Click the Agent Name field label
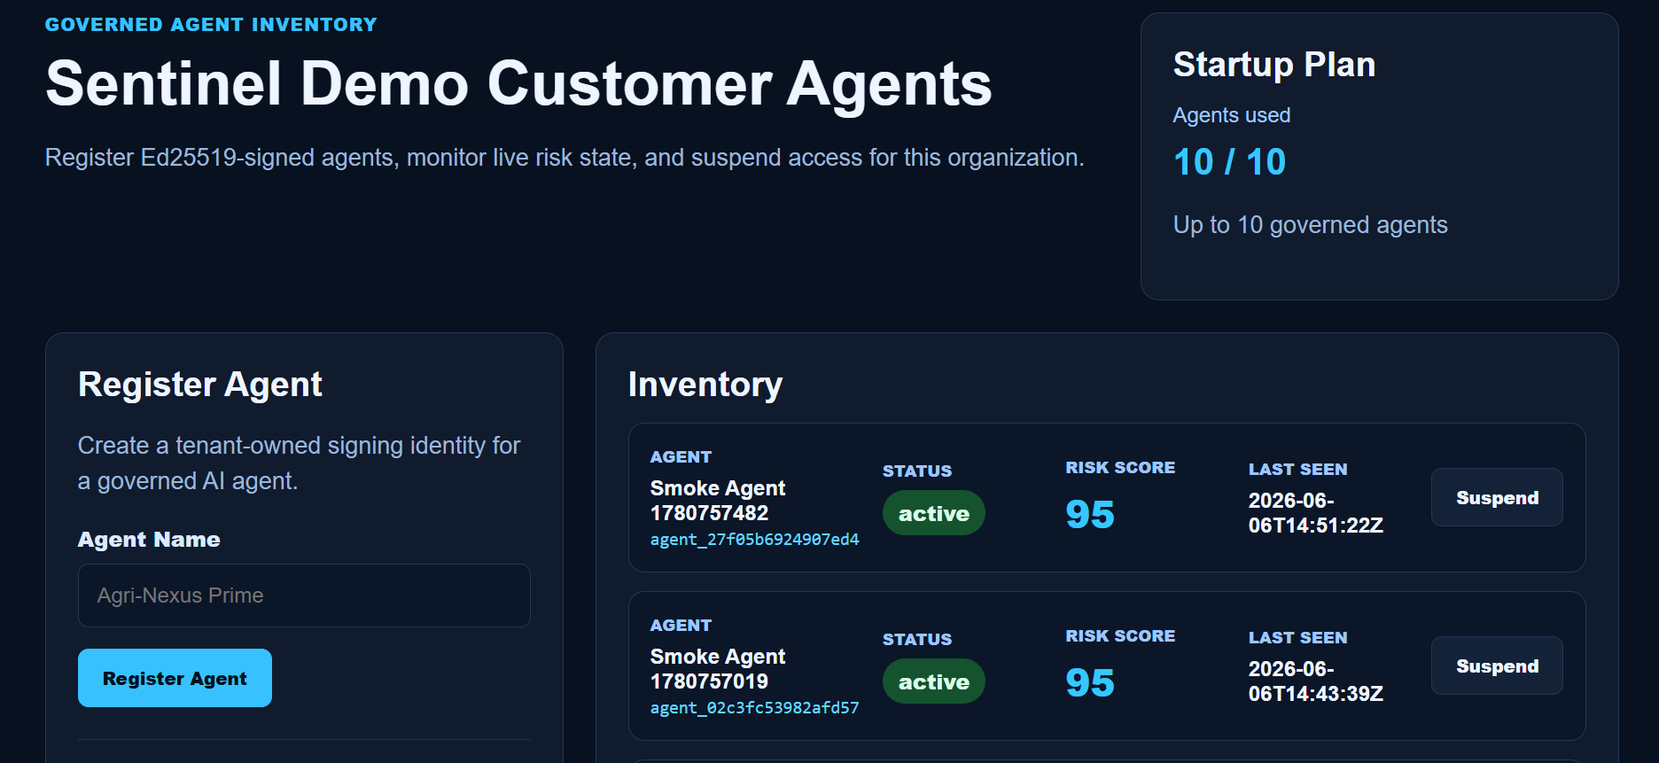 149,540
